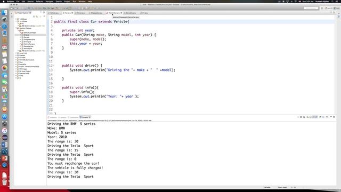Minimize the Console panel
The width and height of the screenshot is (341, 192).
point(331,117)
